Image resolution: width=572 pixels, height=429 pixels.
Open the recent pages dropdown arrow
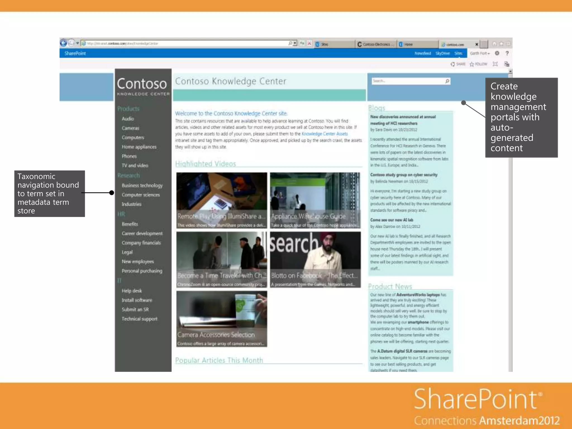tap(78, 43)
